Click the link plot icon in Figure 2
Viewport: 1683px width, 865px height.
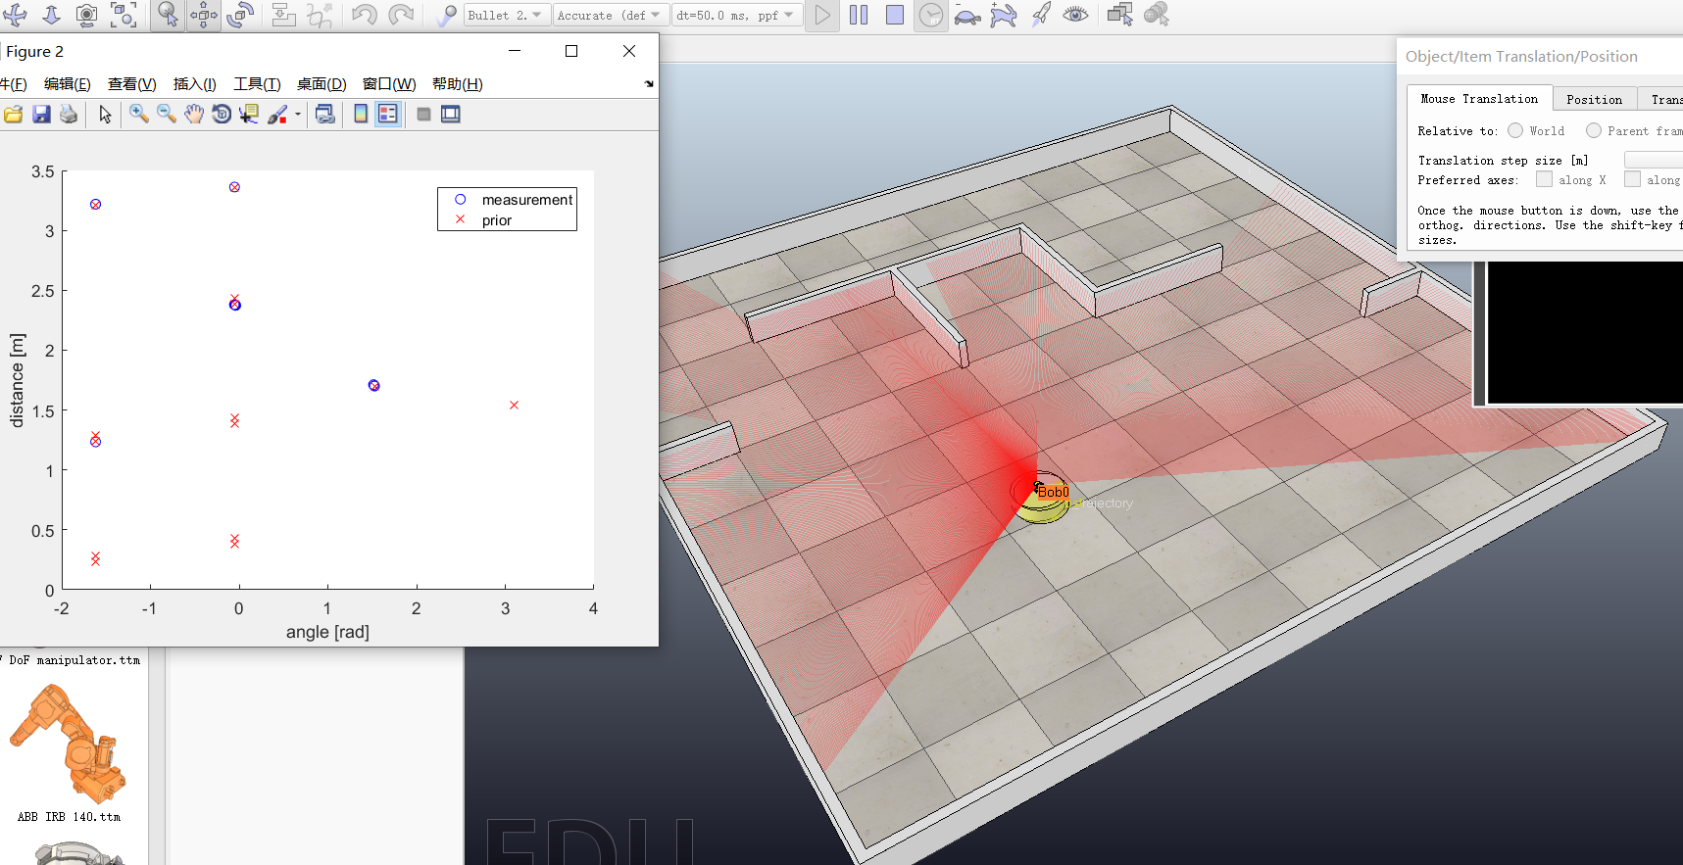click(325, 115)
